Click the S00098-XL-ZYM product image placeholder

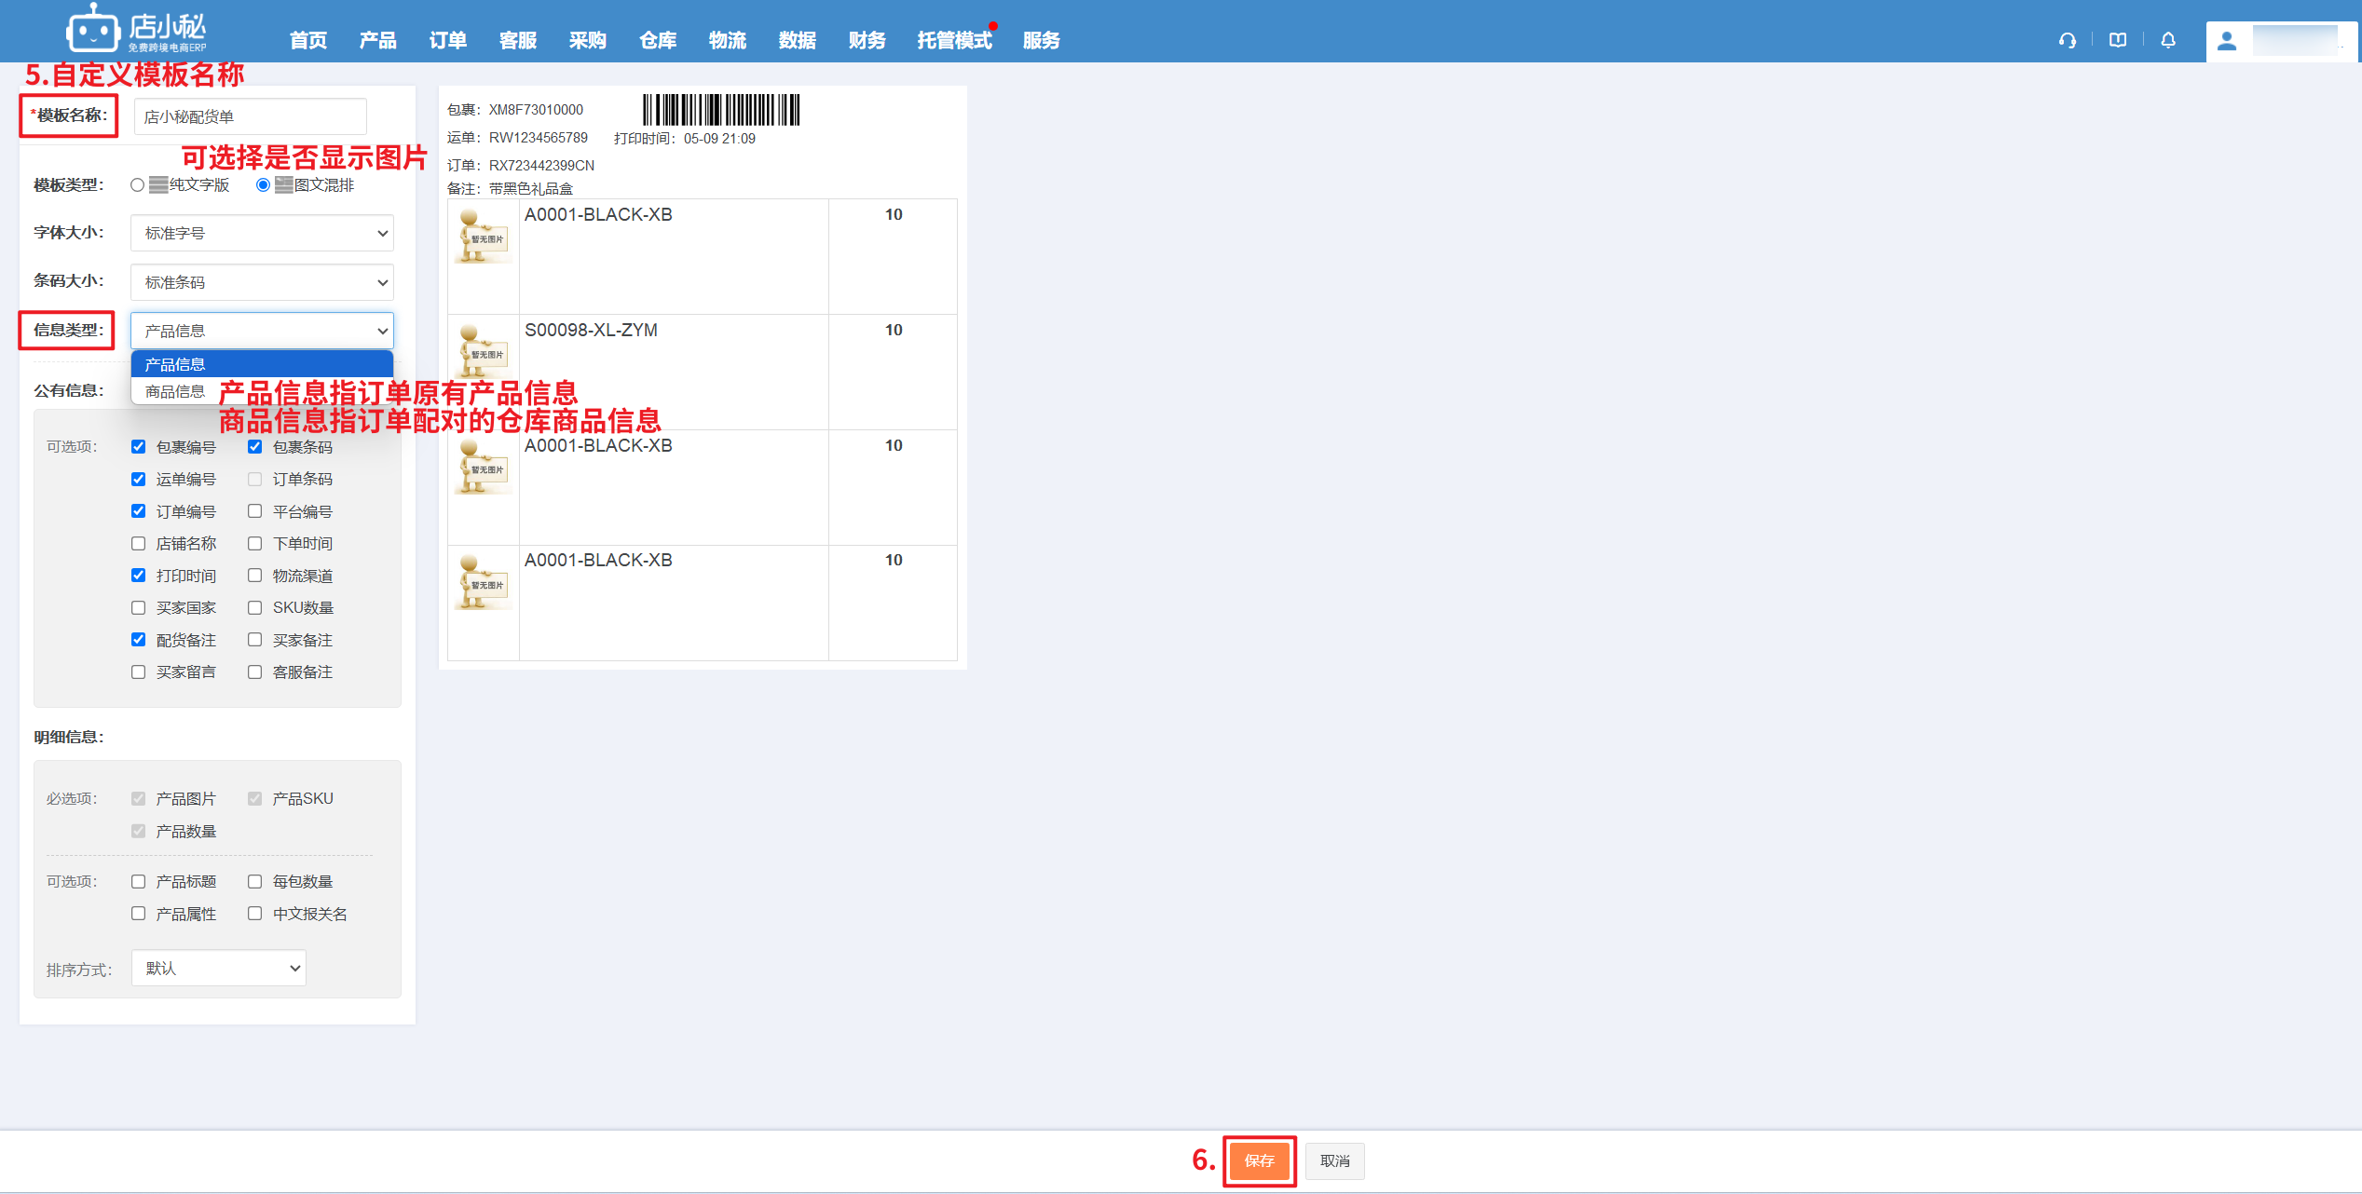[483, 352]
